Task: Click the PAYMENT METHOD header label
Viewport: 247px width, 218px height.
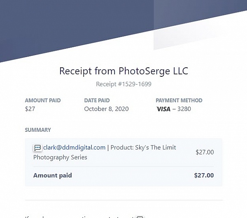Action: point(179,101)
